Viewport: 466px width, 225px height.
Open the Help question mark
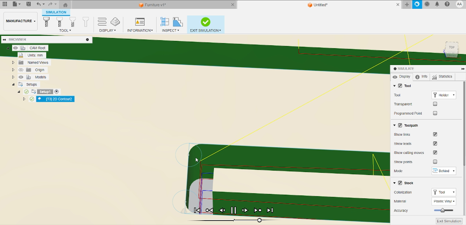tap(447, 4)
